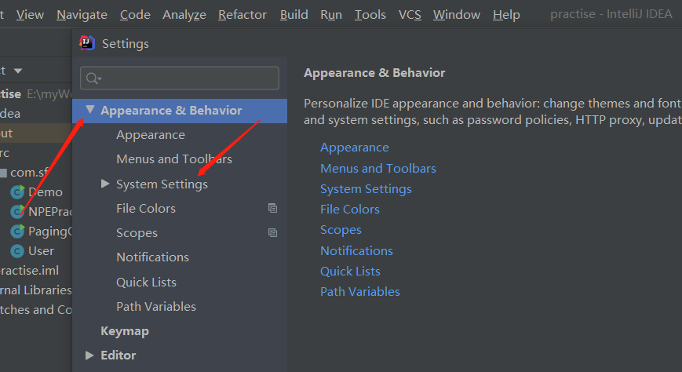Select Editor in the settings tree
The height and width of the screenshot is (372, 682).
pos(118,355)
